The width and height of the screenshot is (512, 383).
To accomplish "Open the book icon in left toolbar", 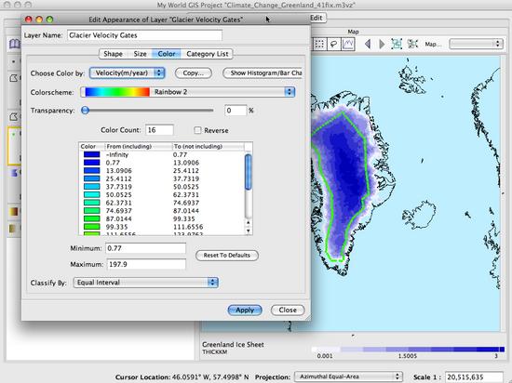I will point(14,44).
